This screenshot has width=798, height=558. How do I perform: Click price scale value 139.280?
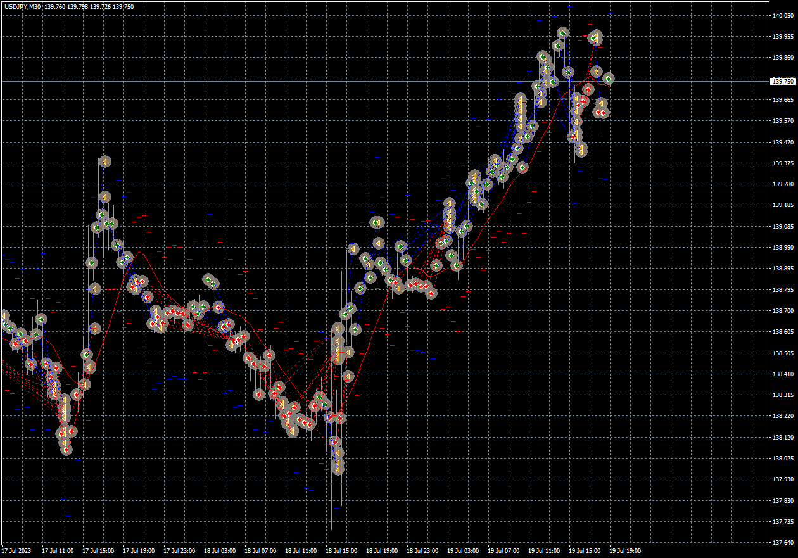(783, 184)
